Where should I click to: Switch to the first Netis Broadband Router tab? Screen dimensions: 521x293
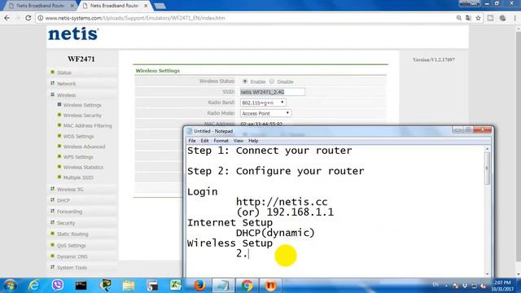point(40,6)
